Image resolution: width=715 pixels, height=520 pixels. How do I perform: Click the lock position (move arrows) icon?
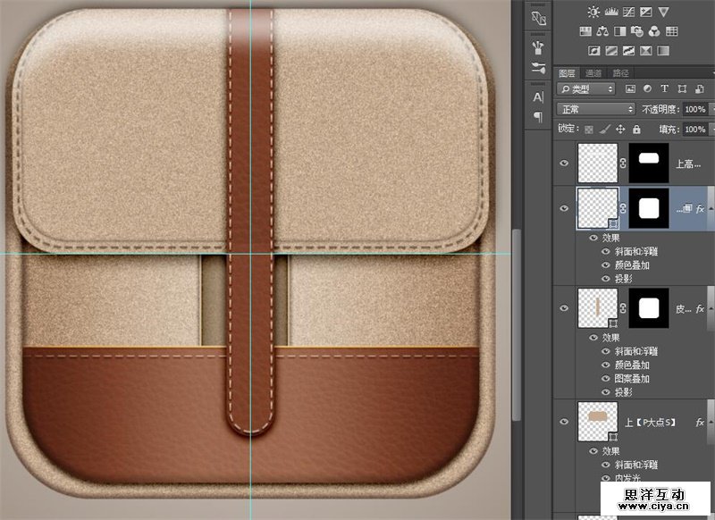pyautogui.click(x=620, y=130)
